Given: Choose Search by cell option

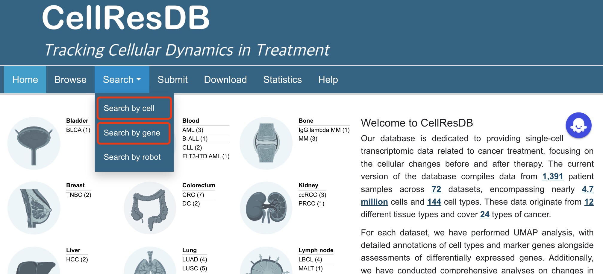Looking at the screenshot, I should point(134,108).
